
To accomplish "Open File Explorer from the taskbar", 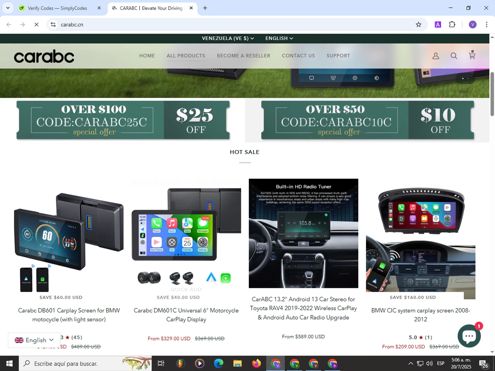I will [x=237, y=363].
